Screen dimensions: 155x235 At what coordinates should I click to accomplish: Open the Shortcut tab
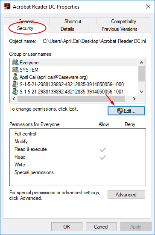click(x=73, y=21)
